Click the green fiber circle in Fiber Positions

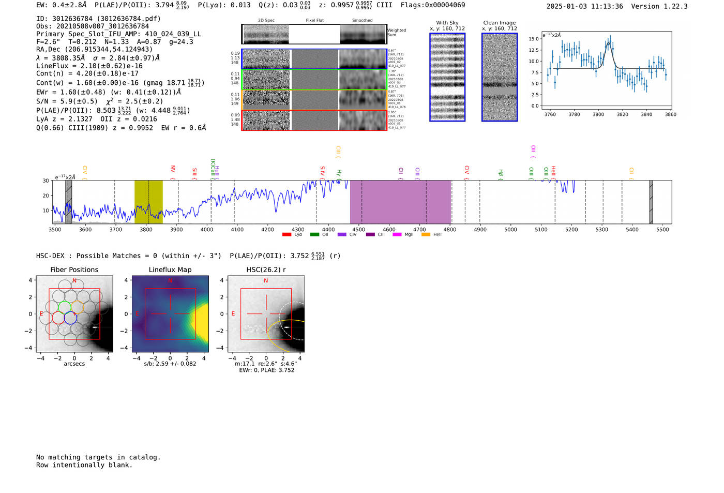[x=65, y=307]
